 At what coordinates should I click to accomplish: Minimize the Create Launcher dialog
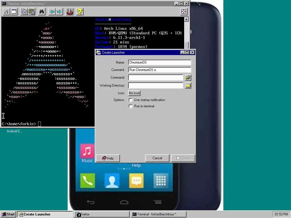[x=183, y=53]
